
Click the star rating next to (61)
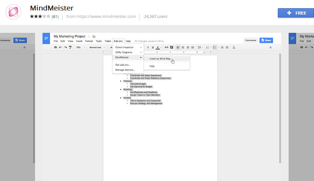click(x=40, y=16)
